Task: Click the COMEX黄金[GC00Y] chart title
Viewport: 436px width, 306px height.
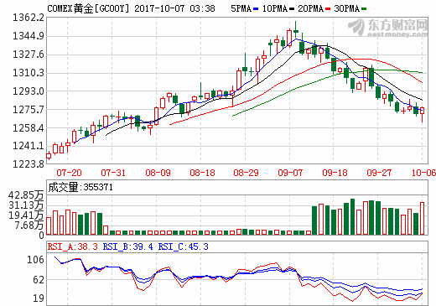Action: pos(88,8)
